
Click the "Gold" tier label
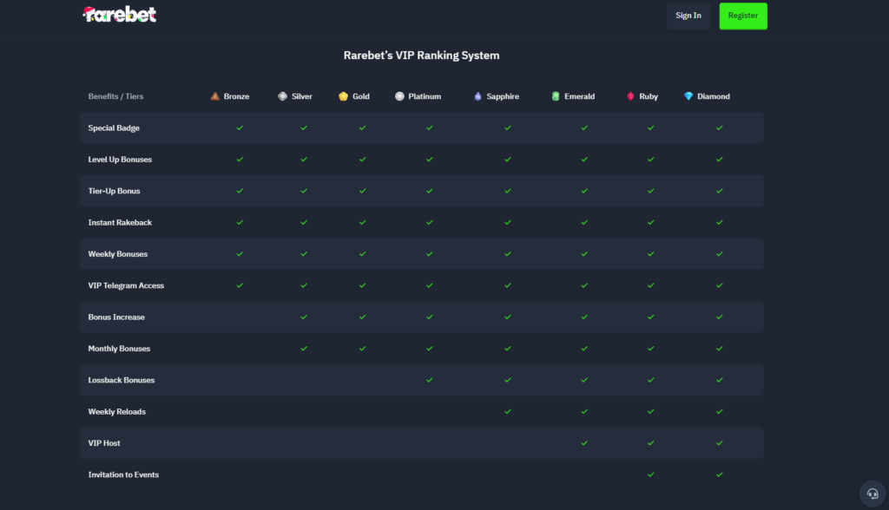click(x=361, y=96)
